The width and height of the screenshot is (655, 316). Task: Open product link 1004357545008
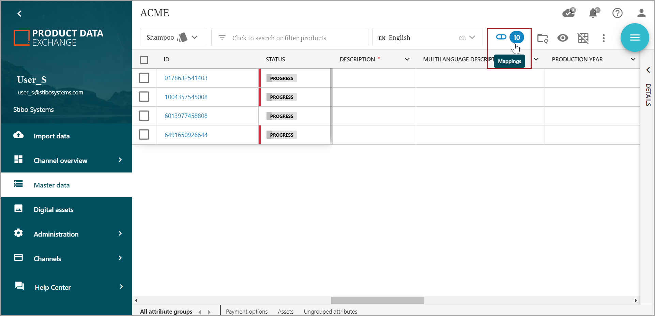(186, 97)
